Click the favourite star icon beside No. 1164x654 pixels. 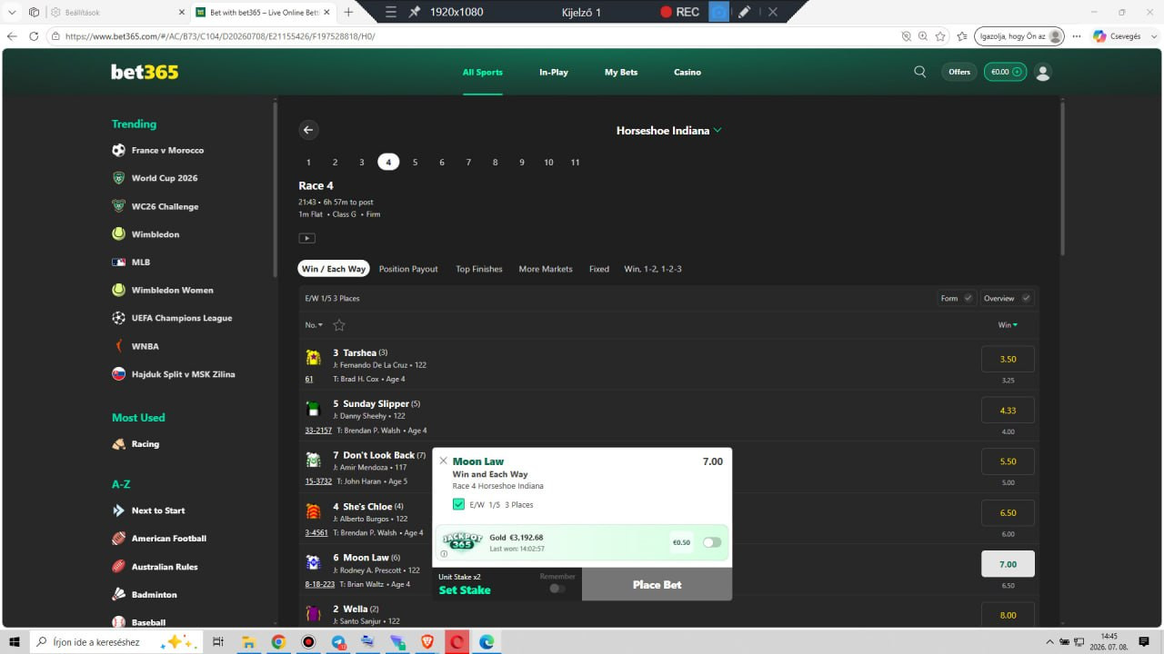click(x=339, y=325)
